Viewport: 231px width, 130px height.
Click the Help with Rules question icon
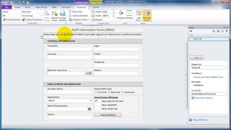point(190,120)
